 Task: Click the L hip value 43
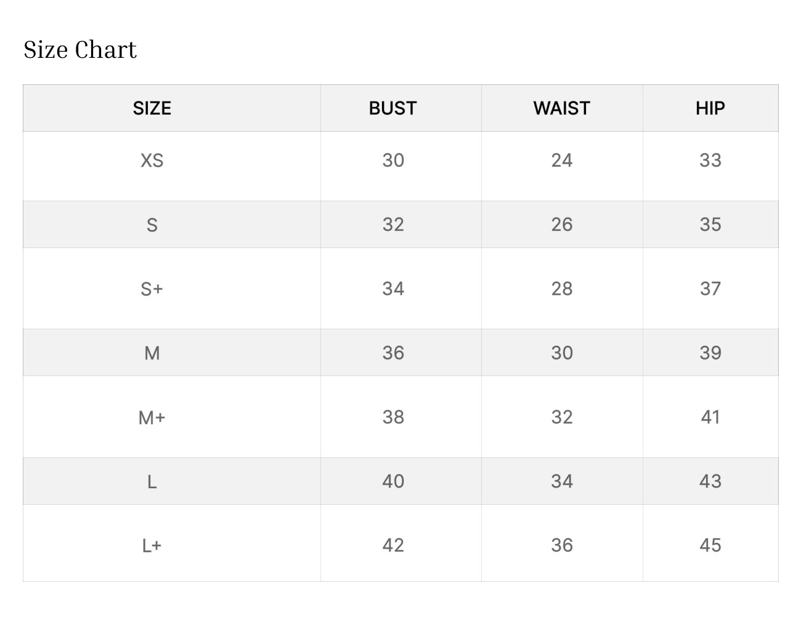(x=710, y=481)
